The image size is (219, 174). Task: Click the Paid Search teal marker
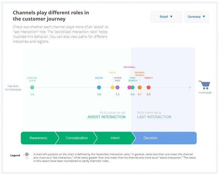coord(133,87)
